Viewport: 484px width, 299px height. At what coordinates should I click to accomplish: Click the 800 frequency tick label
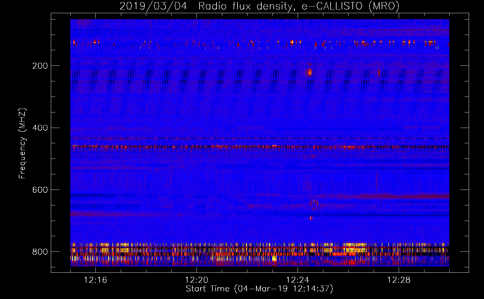point(40,252)
